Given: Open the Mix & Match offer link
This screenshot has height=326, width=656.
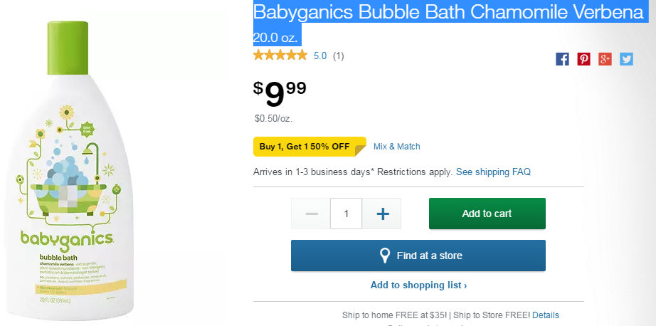Looking at the screenshot, I should point(397,147).
